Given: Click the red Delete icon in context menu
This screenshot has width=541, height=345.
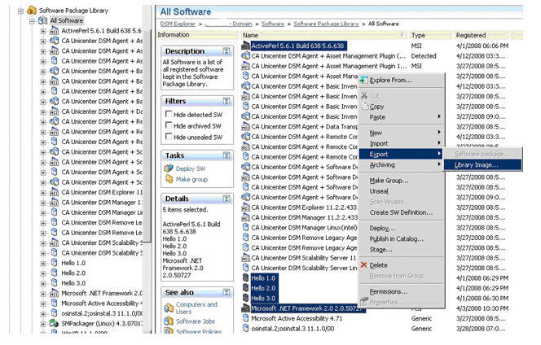Looking at the screenshot, I should pos(363,265).
